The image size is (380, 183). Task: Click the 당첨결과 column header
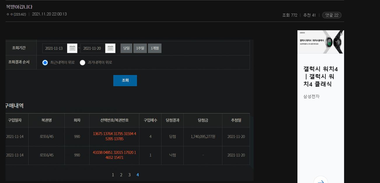172,120
